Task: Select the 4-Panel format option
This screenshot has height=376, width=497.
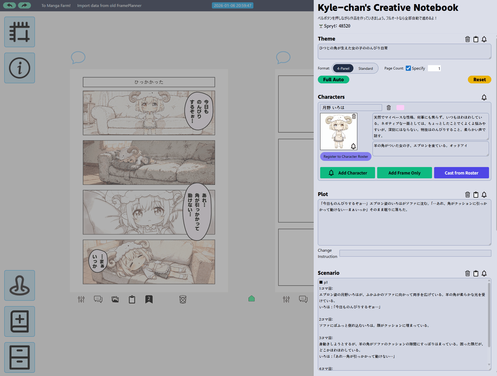Action: click(343, 68)
